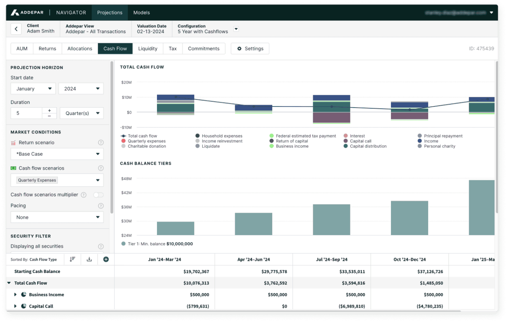Open the Base Case return scenario dropdown
507x322 pixels.
(57, 154)
